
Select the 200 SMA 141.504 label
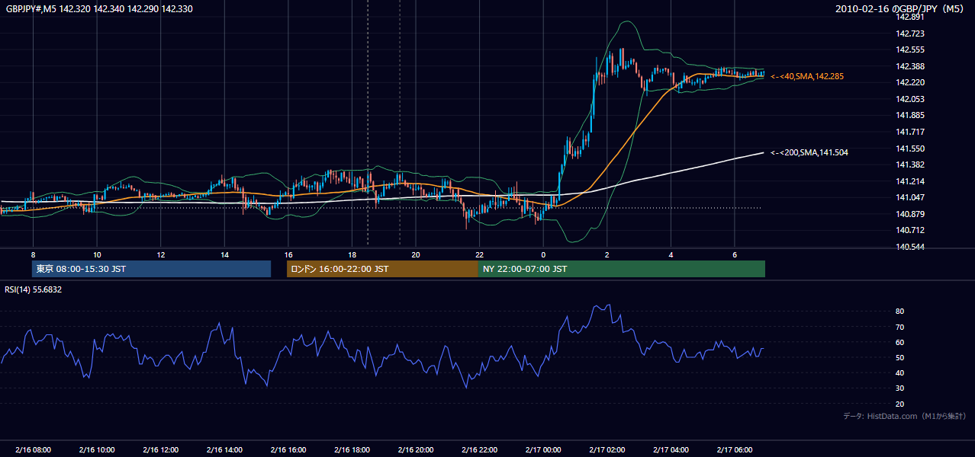pos(809,152)
